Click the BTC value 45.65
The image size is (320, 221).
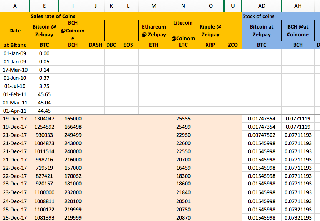(44, 94)
